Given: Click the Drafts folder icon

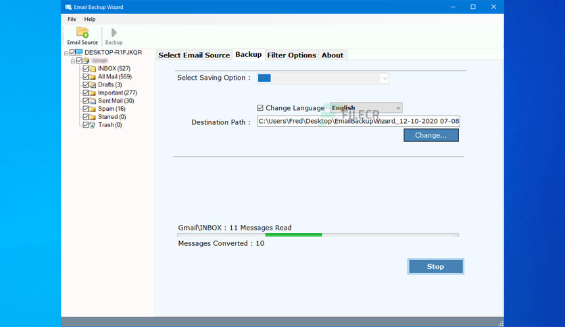Looking at the screenshot, I should [93, 84].
